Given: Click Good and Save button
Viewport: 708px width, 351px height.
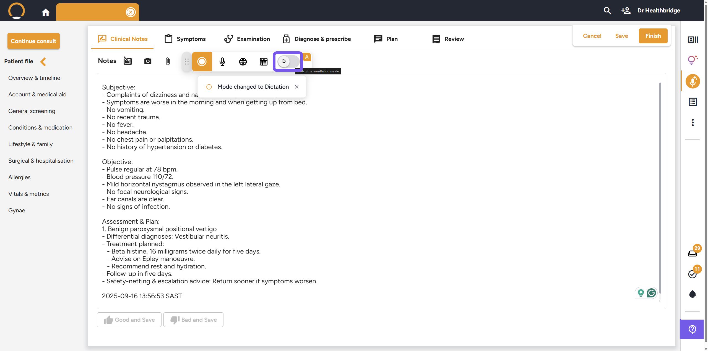Looking at the screenshot, I should pos(129,320).
